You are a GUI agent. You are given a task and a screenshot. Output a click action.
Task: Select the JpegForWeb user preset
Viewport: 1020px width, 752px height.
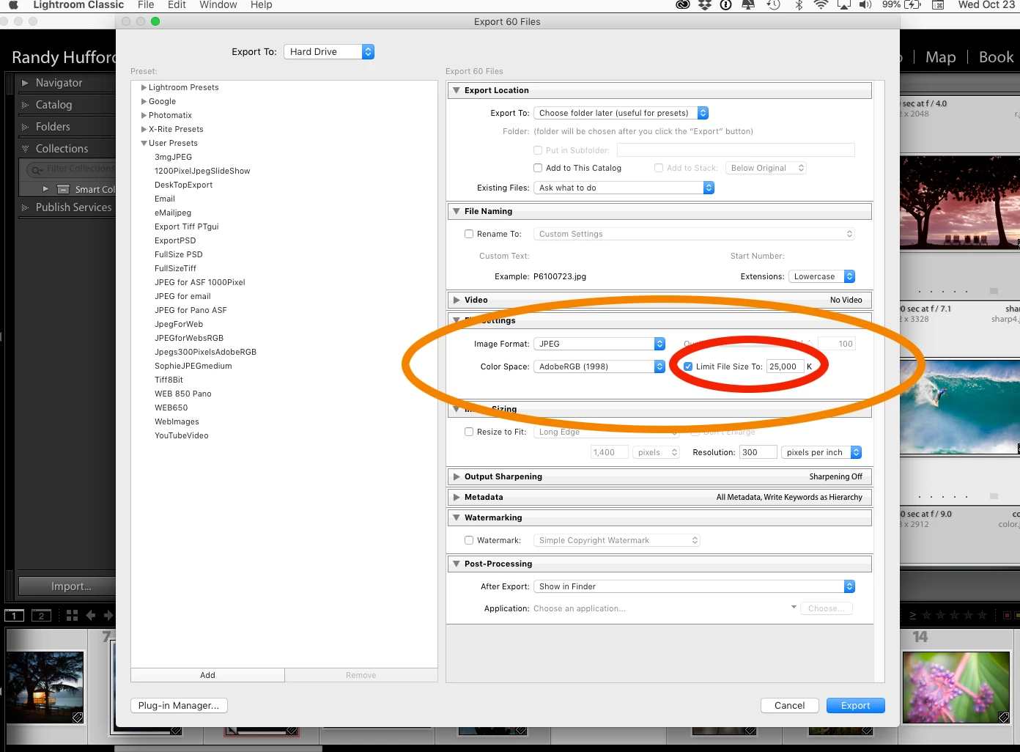(179, 324)
